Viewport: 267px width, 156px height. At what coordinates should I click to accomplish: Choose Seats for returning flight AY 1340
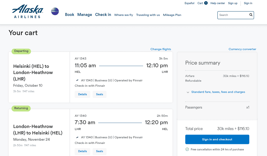coord(99,151)
